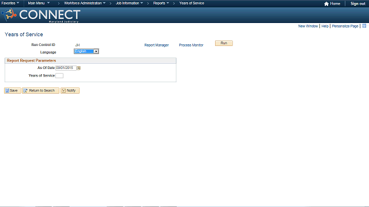Open Personalize Page link
This screenshot has width=369, height=207.
tap(345, 26)
